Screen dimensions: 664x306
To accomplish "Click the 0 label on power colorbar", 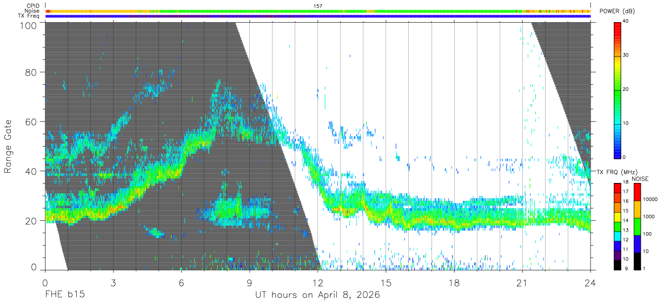I will click(623, 157).
